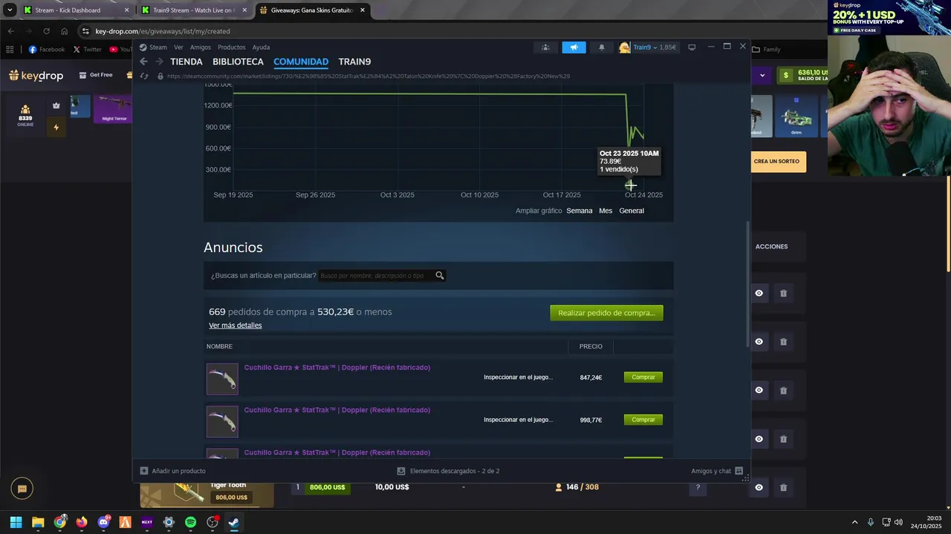Click the question mark in Tiger Tooth row
The height and width of the screenshot is (534, 951).
click(698, 487)
